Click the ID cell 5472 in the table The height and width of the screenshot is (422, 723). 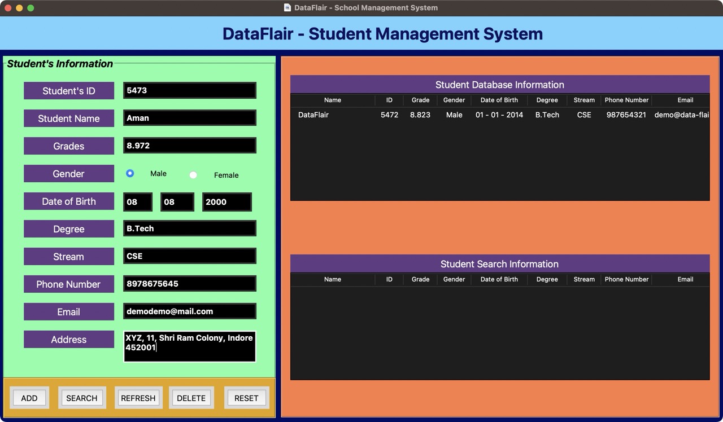tap(389, 115)
